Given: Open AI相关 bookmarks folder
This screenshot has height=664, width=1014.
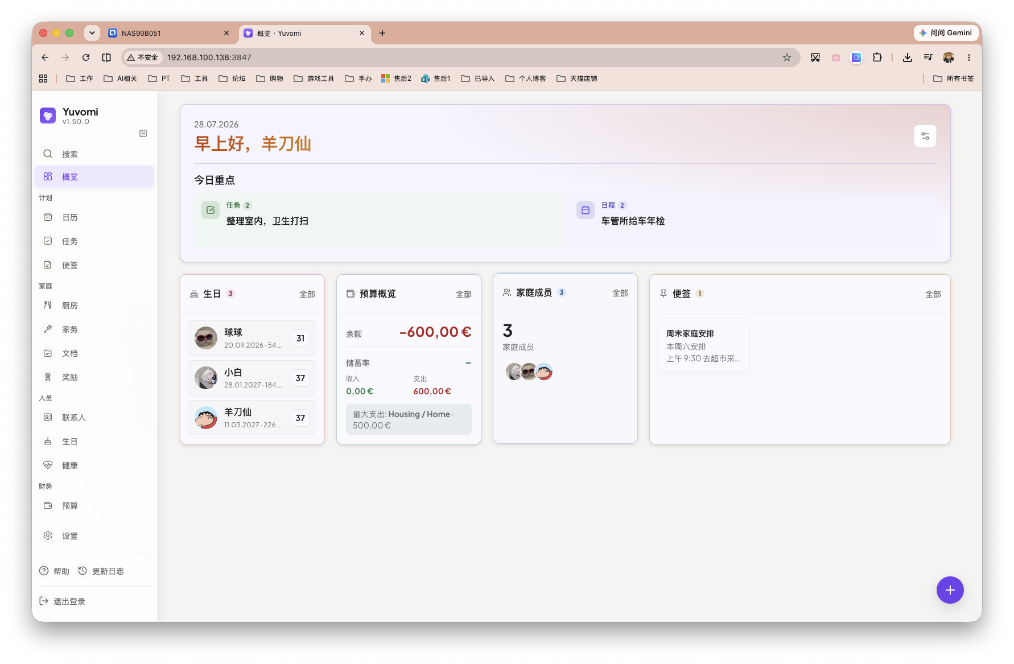Looking at the screenshot, I should tap(121, 79).
